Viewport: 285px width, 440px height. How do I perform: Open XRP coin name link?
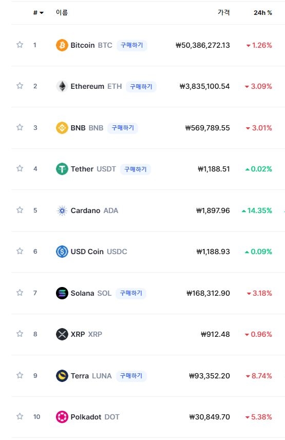click(86, 334)
